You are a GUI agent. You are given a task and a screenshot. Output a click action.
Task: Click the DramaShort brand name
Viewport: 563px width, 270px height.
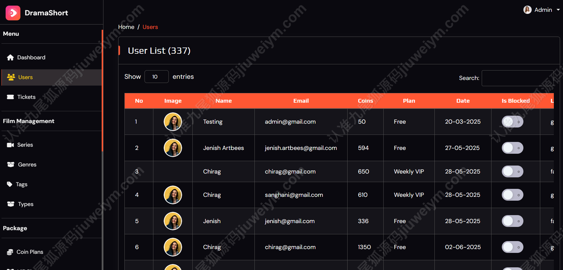[x=46, y=13]
